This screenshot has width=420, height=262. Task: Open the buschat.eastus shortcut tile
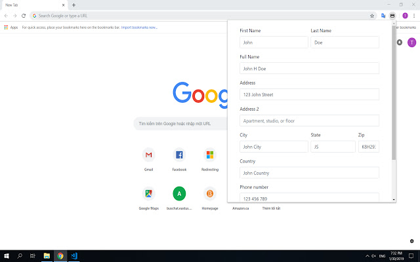pyautogui.click(x=179, y=198)
